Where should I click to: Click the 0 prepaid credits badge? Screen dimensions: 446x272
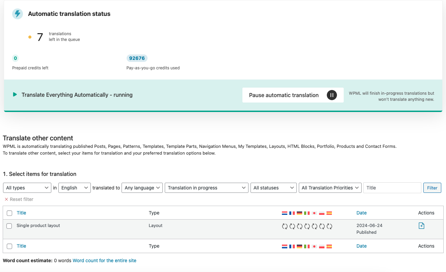(x=15, y=58)
